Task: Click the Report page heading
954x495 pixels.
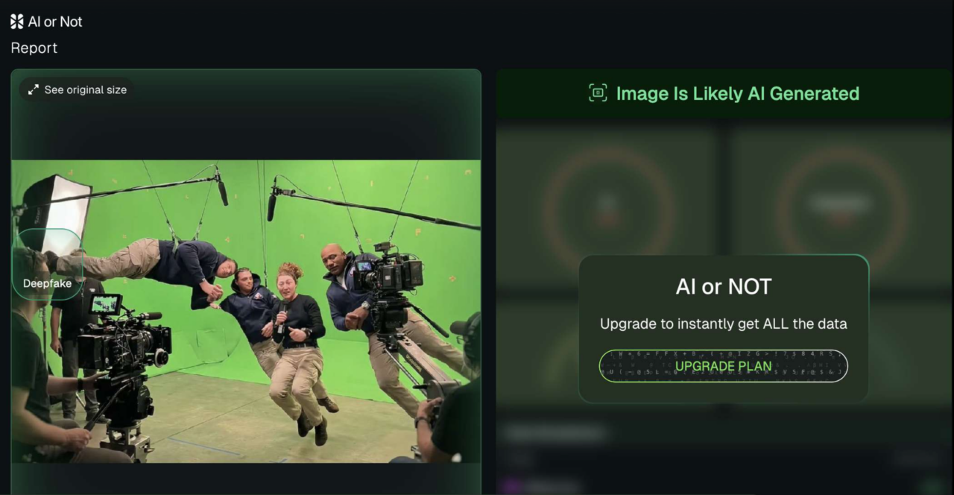Action: point(34,48)
